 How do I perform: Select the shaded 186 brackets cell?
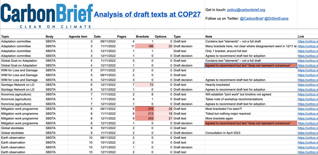[144, 46]
